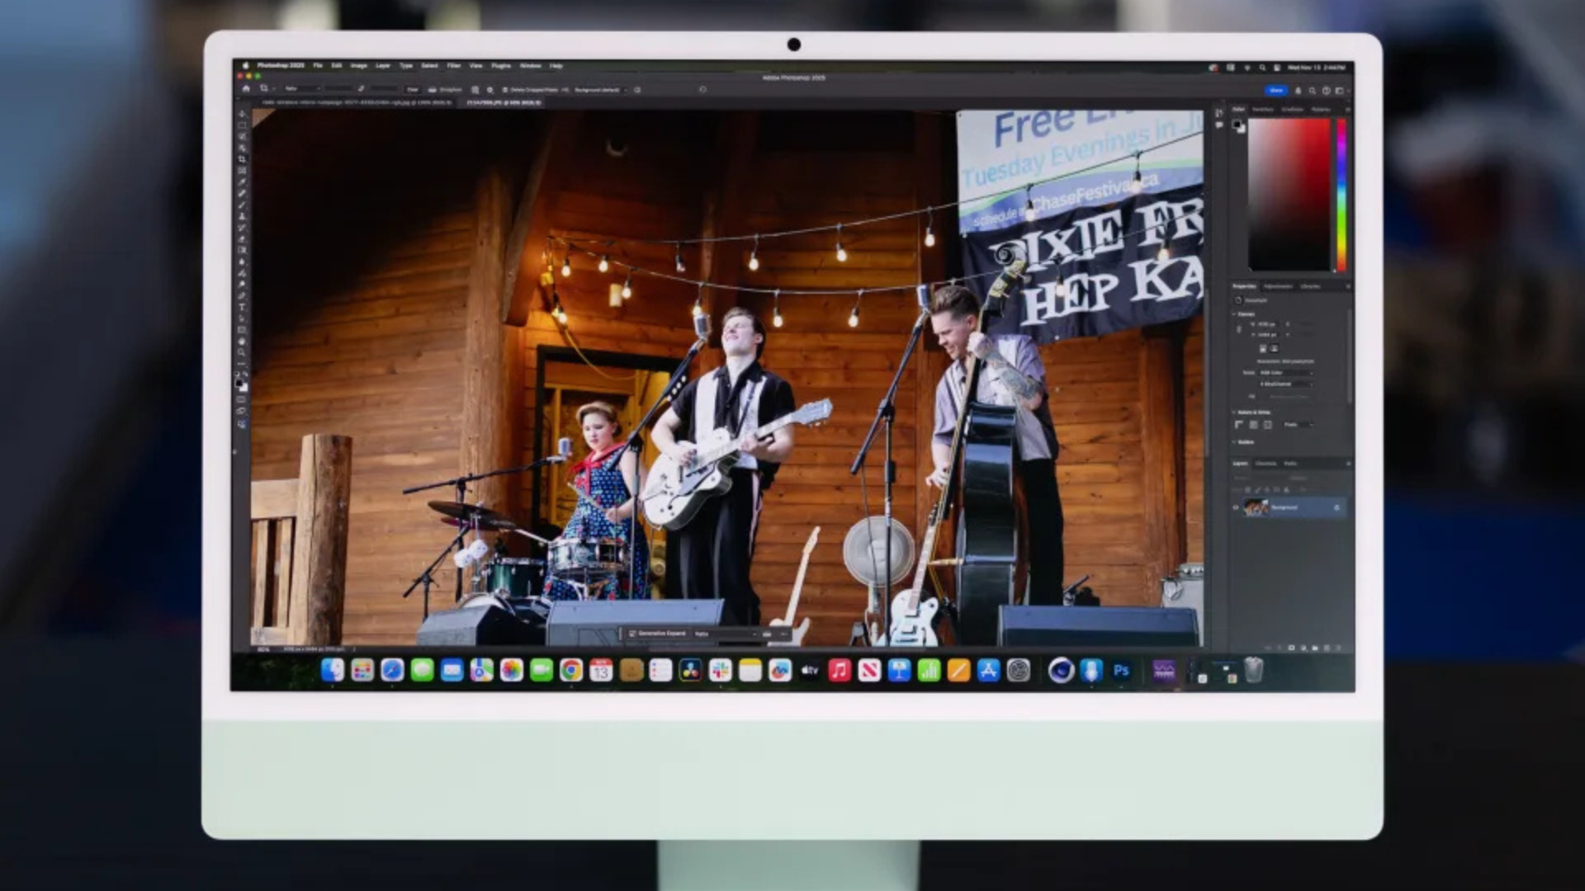The height and width of the screenshot is (891, 1585).
Task: Click the Generative Expand button
Action: (657, 634)
